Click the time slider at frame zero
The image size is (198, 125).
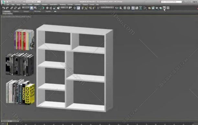10,121
